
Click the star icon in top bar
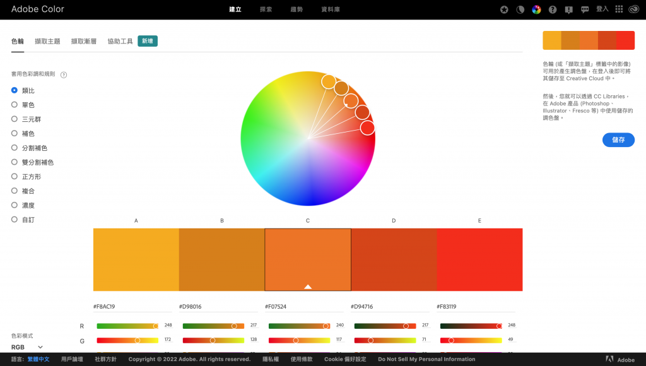504,9
